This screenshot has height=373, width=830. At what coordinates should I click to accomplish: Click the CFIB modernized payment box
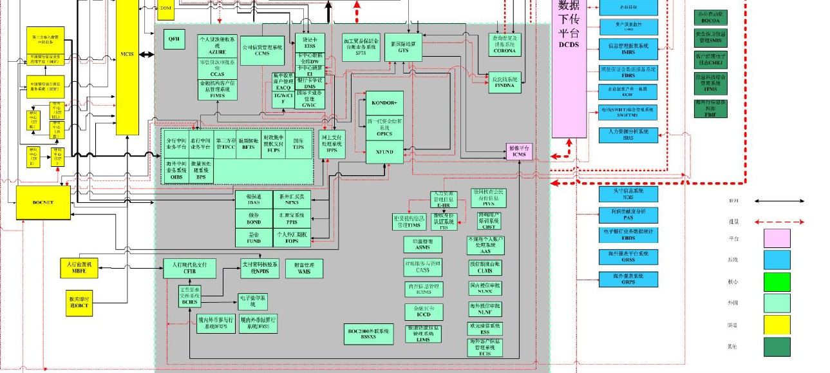(189, 268)
